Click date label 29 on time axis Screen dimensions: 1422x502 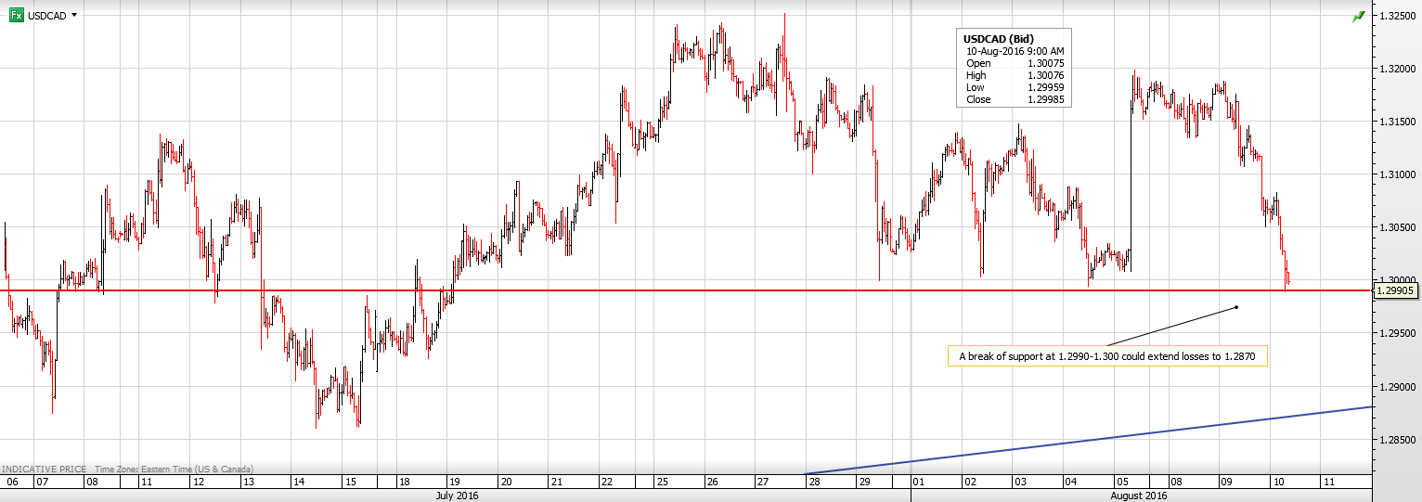[863, 483]
